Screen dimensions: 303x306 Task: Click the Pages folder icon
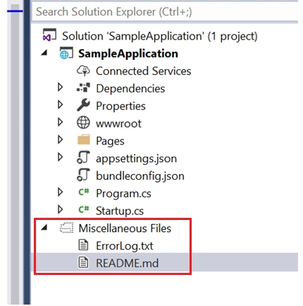click(x=83, y=140)
